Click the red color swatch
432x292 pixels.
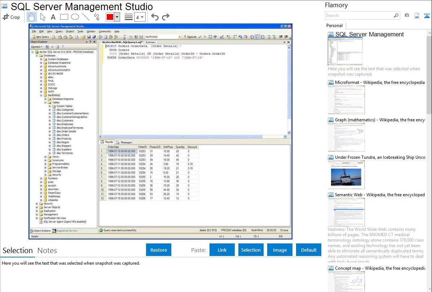coord(110,17)
